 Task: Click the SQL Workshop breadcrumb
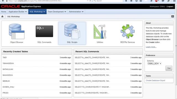pyautogui.click(x=14, y=16)
